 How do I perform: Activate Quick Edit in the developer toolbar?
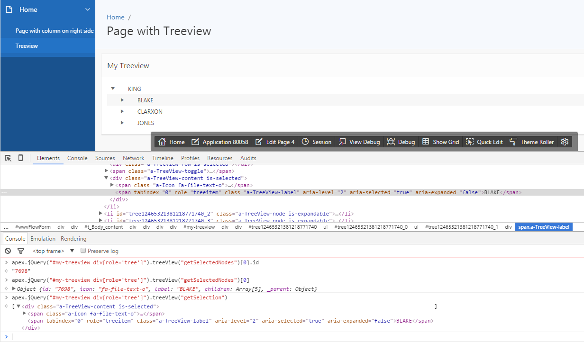pos(484,141)
